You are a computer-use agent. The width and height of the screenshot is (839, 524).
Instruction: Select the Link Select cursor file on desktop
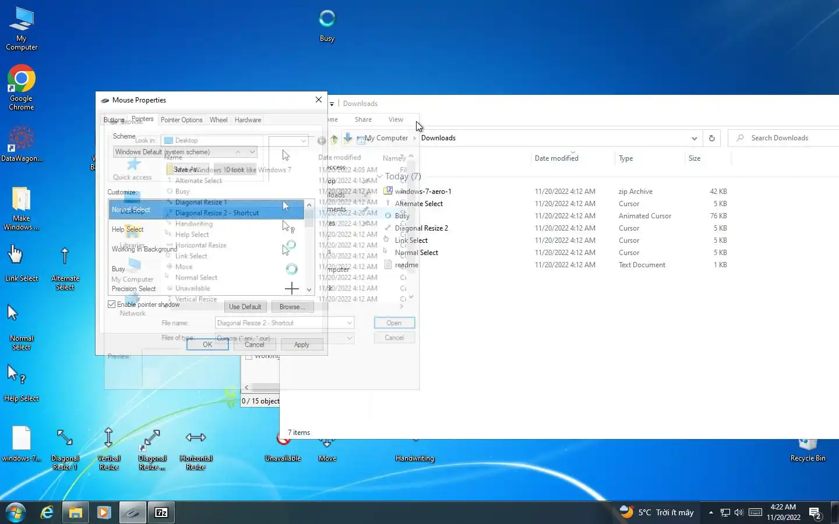(x=22, y=264)
